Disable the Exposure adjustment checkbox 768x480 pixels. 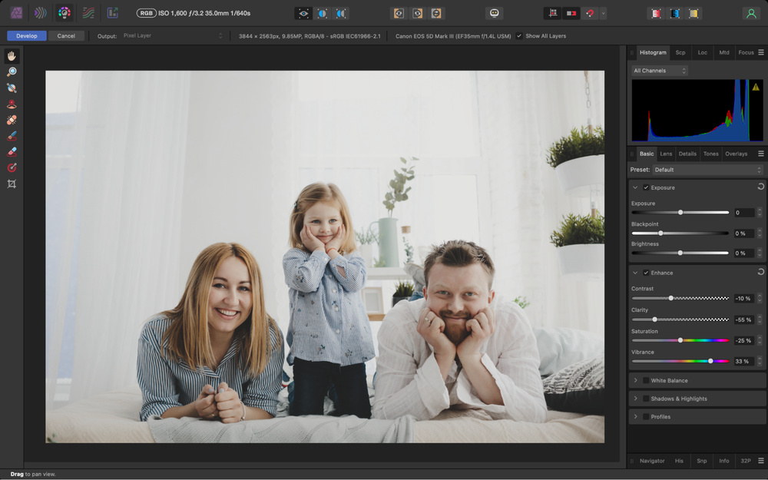click(x=644, y=187)
